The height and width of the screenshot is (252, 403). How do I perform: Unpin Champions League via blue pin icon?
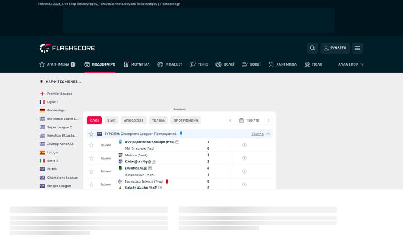[181, 134]
